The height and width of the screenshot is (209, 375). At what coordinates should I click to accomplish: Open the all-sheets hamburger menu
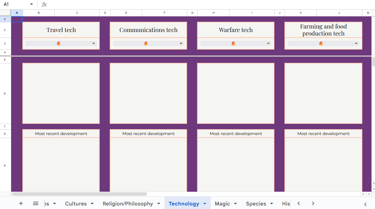(x=36, y=203)
